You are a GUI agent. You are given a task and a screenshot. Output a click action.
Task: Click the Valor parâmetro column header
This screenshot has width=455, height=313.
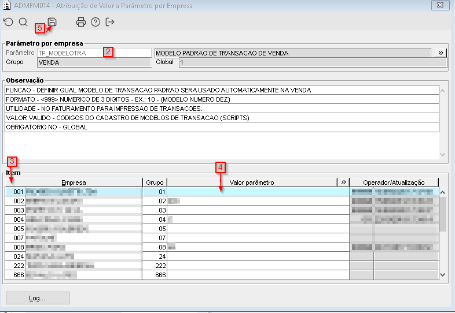(252, 182)
